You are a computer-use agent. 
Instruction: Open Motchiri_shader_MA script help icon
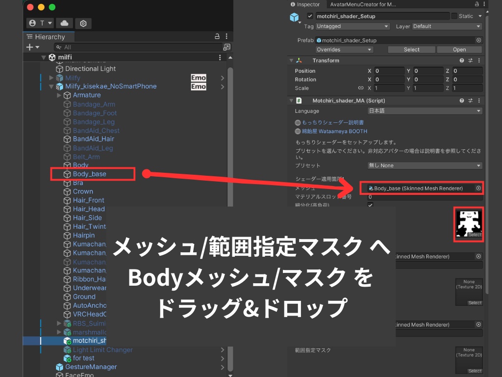pos(462,101)
